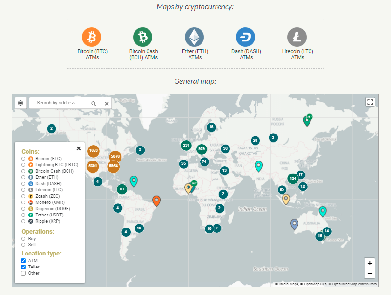Open the 979 cluster in Europe
This screenshot has width=391, height=295.
(202, 149)
